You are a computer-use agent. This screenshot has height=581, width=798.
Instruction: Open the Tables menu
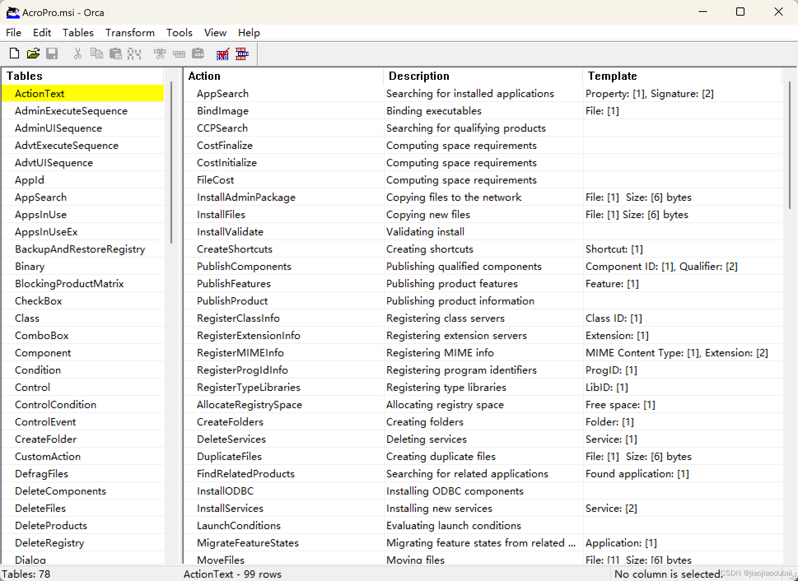78,33
